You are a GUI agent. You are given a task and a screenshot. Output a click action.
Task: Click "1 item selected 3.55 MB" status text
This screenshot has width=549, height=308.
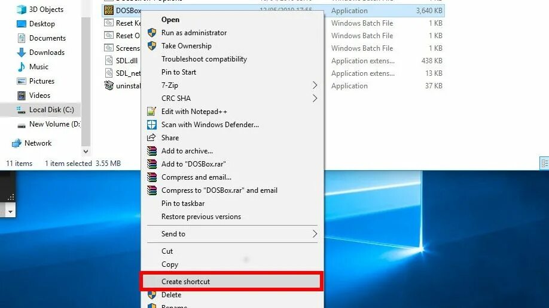tap(83, 164)
